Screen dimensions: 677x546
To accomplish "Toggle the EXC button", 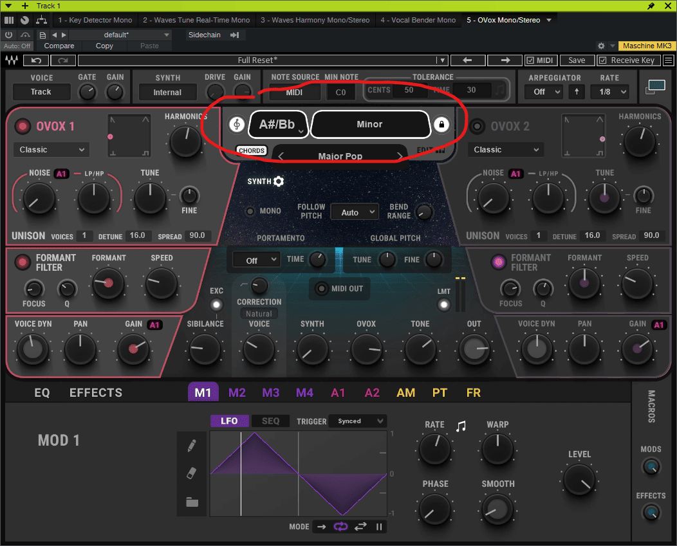I will point(216,305).
